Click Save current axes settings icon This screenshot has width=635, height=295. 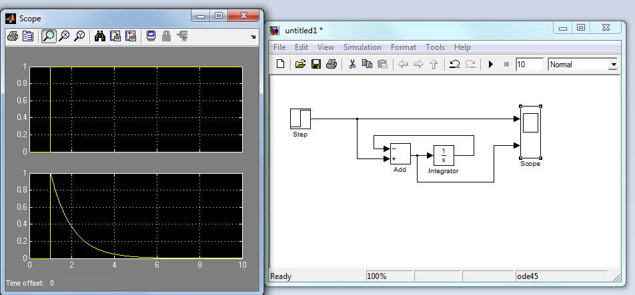pyautogui.click(x=115, y=37)
